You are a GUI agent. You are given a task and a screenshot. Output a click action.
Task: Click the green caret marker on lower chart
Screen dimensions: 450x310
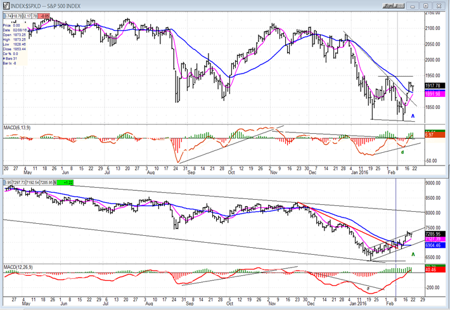413,254
